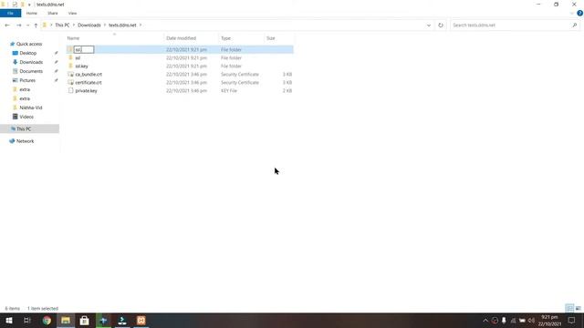Select the ssl.key folder
Screen dimensions: 584x328
tap(81, 67)
